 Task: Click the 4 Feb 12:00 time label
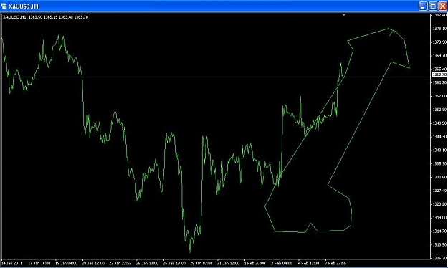click(x=308, y=263)
